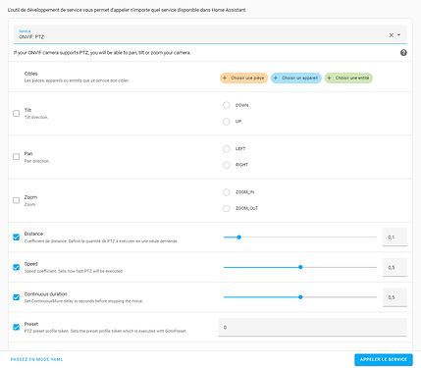
Task: Uncheck the Preset checkbox
Action: click(16, 327)
